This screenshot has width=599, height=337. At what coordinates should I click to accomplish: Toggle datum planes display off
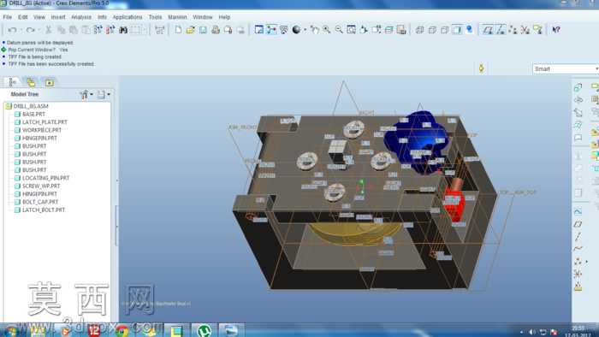[488, 30]
